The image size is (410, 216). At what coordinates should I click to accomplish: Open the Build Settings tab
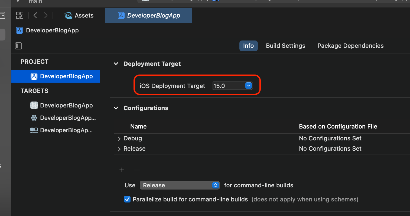pyautogui.click(x=285, y=46)
